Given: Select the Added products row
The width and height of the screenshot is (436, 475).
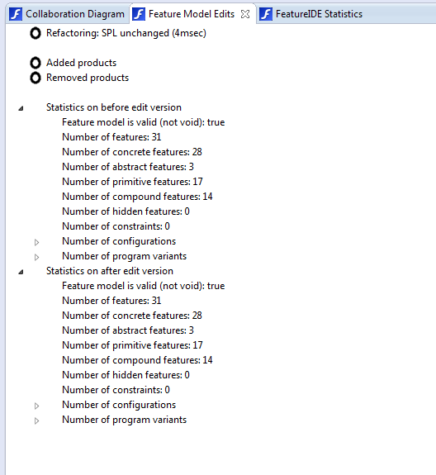Looking at the screenshot, I should [81, 63].
